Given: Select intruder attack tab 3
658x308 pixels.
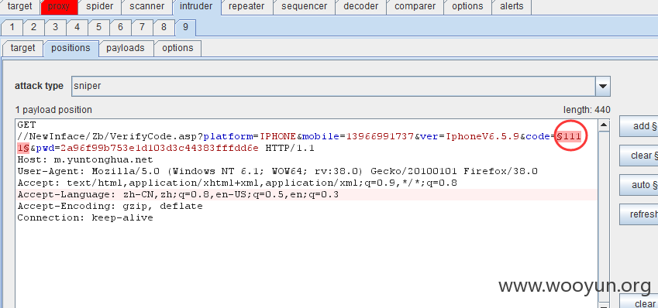Looking at the screenshot, I should pyautogui.click(x=55, y=28).
